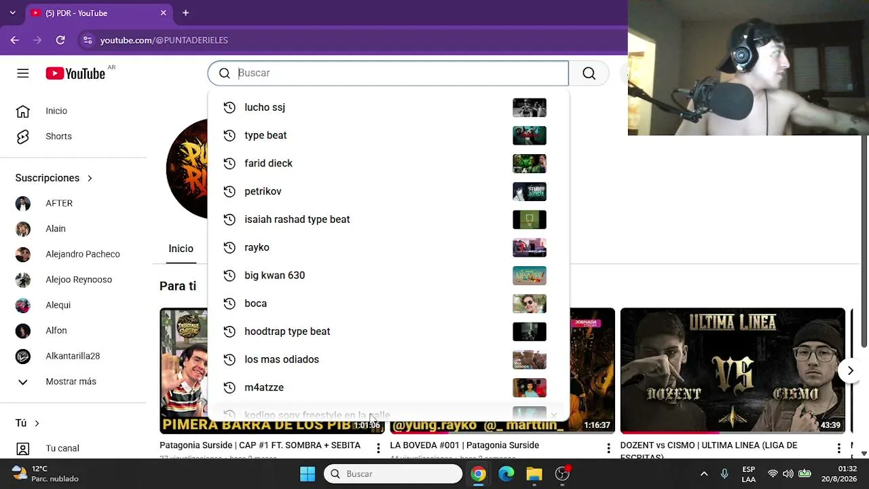This screenshot has height=489, width=869.
Task: Open the YouTube guide hamburger menu
Action: pyautogui.click(x=23, y=73)
